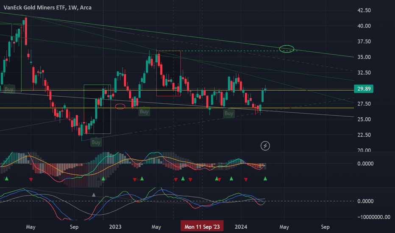Click the Buy label below the late-2023 low
The height and width of the screenshot is (233, 395).
click(x=229, y=114)
